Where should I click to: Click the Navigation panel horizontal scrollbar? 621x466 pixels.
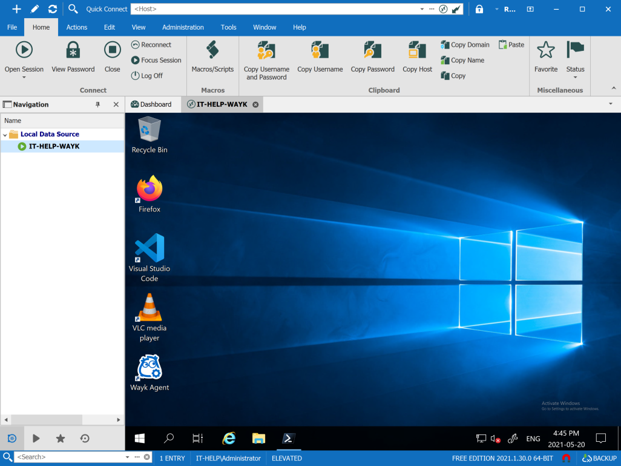[46, 419]
